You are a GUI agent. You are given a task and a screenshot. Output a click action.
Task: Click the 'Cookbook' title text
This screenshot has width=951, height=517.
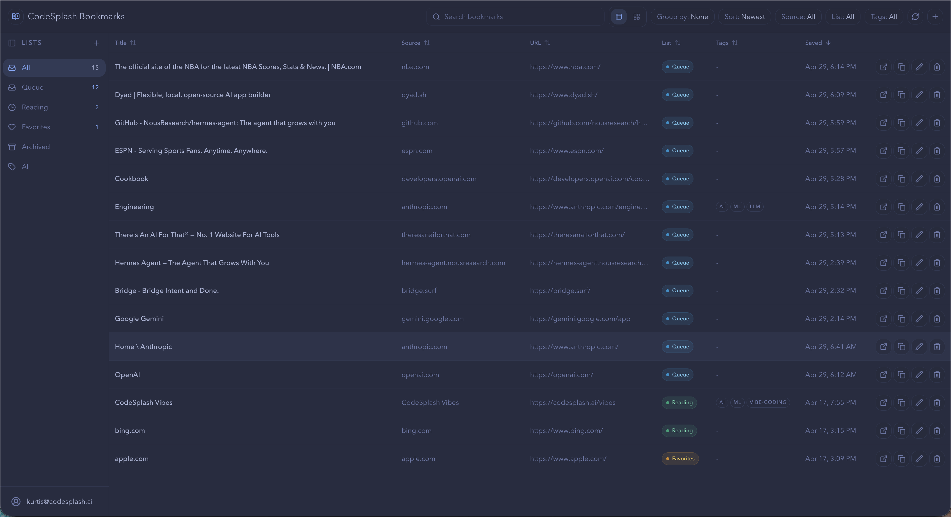click(x=132, y=178)
